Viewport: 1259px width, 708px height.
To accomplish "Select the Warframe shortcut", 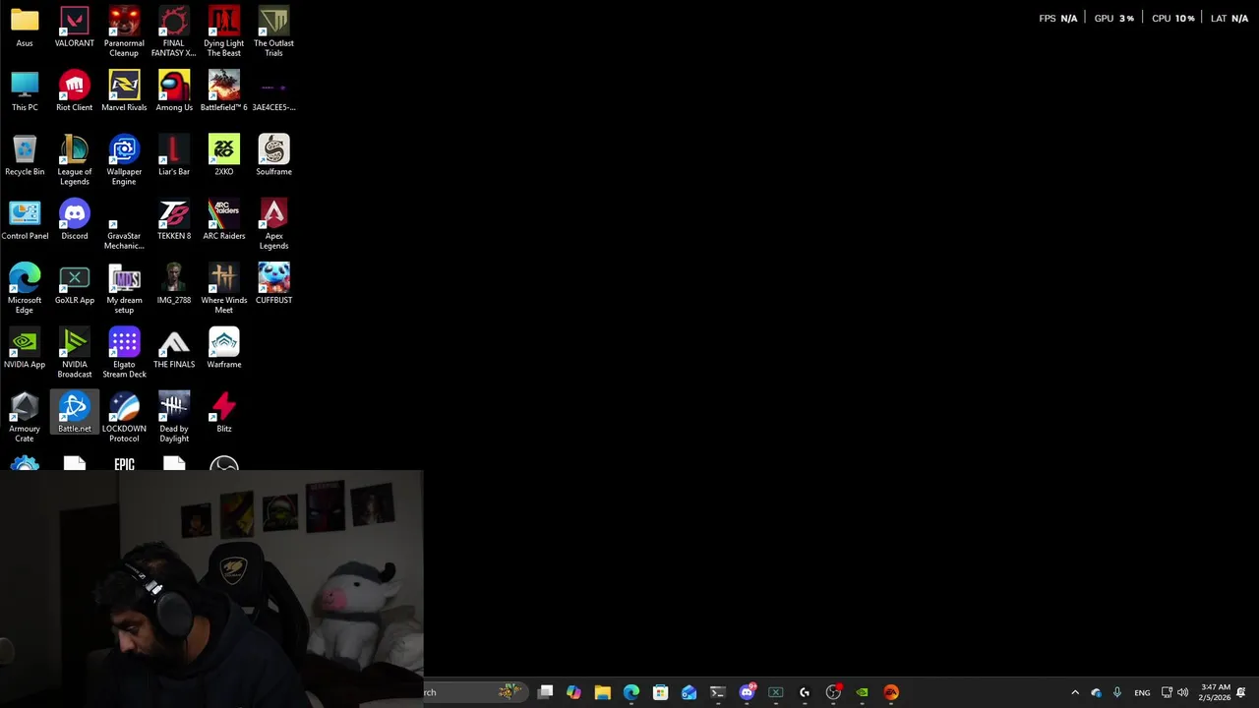I will coord(224,348).
